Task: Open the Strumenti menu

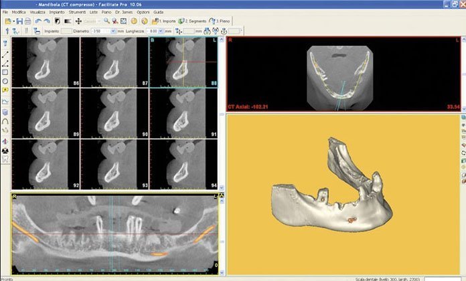Action: click(x=77, y=12)
